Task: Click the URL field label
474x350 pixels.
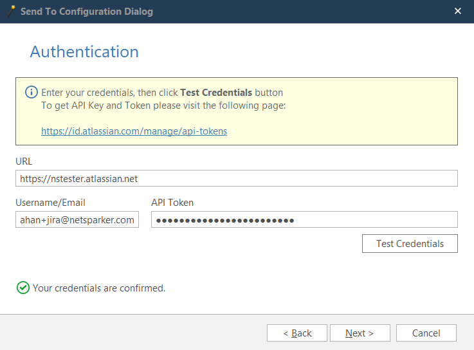Action: click(24, 161)
